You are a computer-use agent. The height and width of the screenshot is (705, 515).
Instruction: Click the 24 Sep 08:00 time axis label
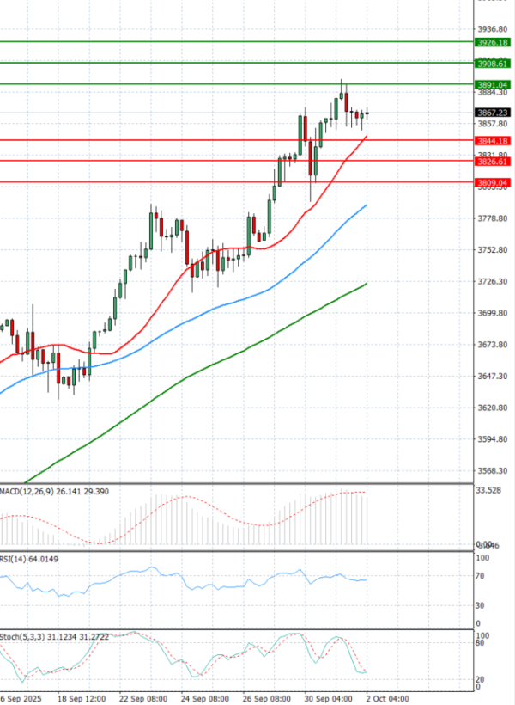(202, 698)
